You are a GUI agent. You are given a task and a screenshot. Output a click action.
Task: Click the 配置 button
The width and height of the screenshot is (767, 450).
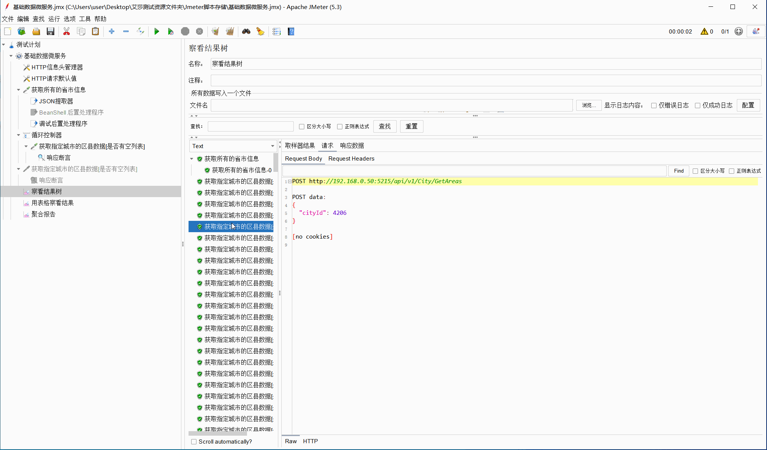pos(748,106)
